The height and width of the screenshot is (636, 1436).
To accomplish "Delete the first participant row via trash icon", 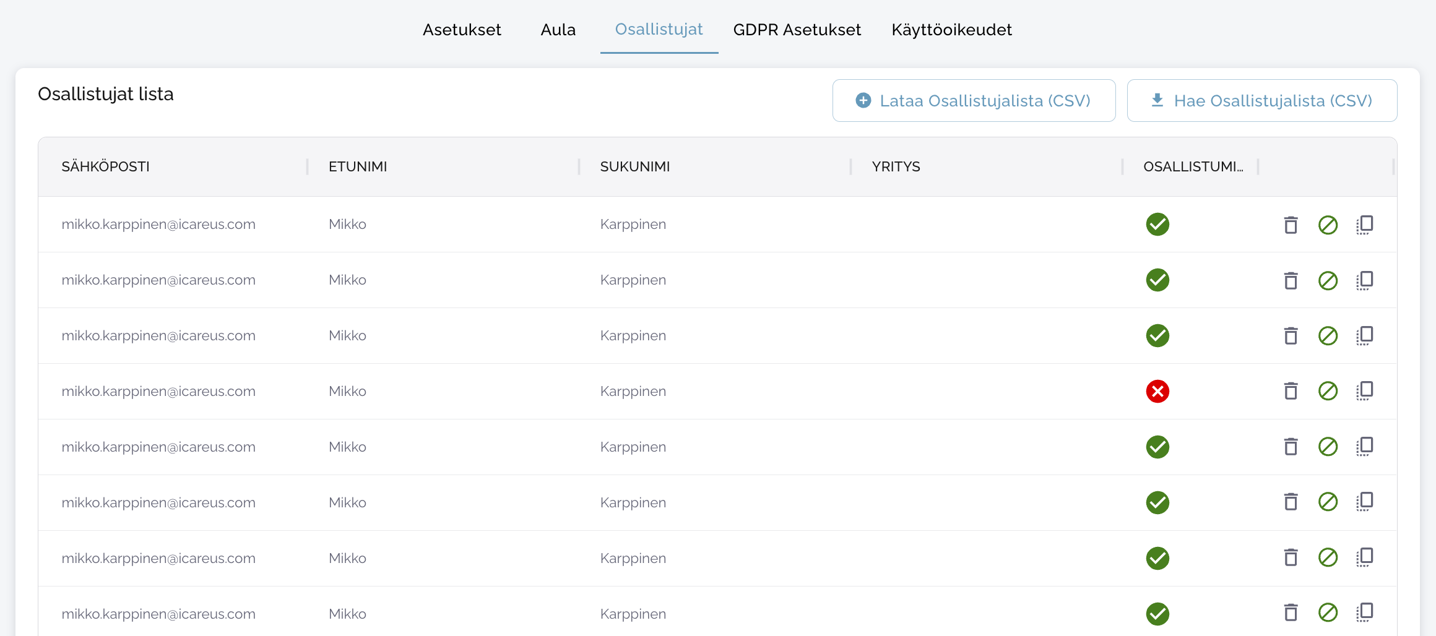I will click(1291, 225).
